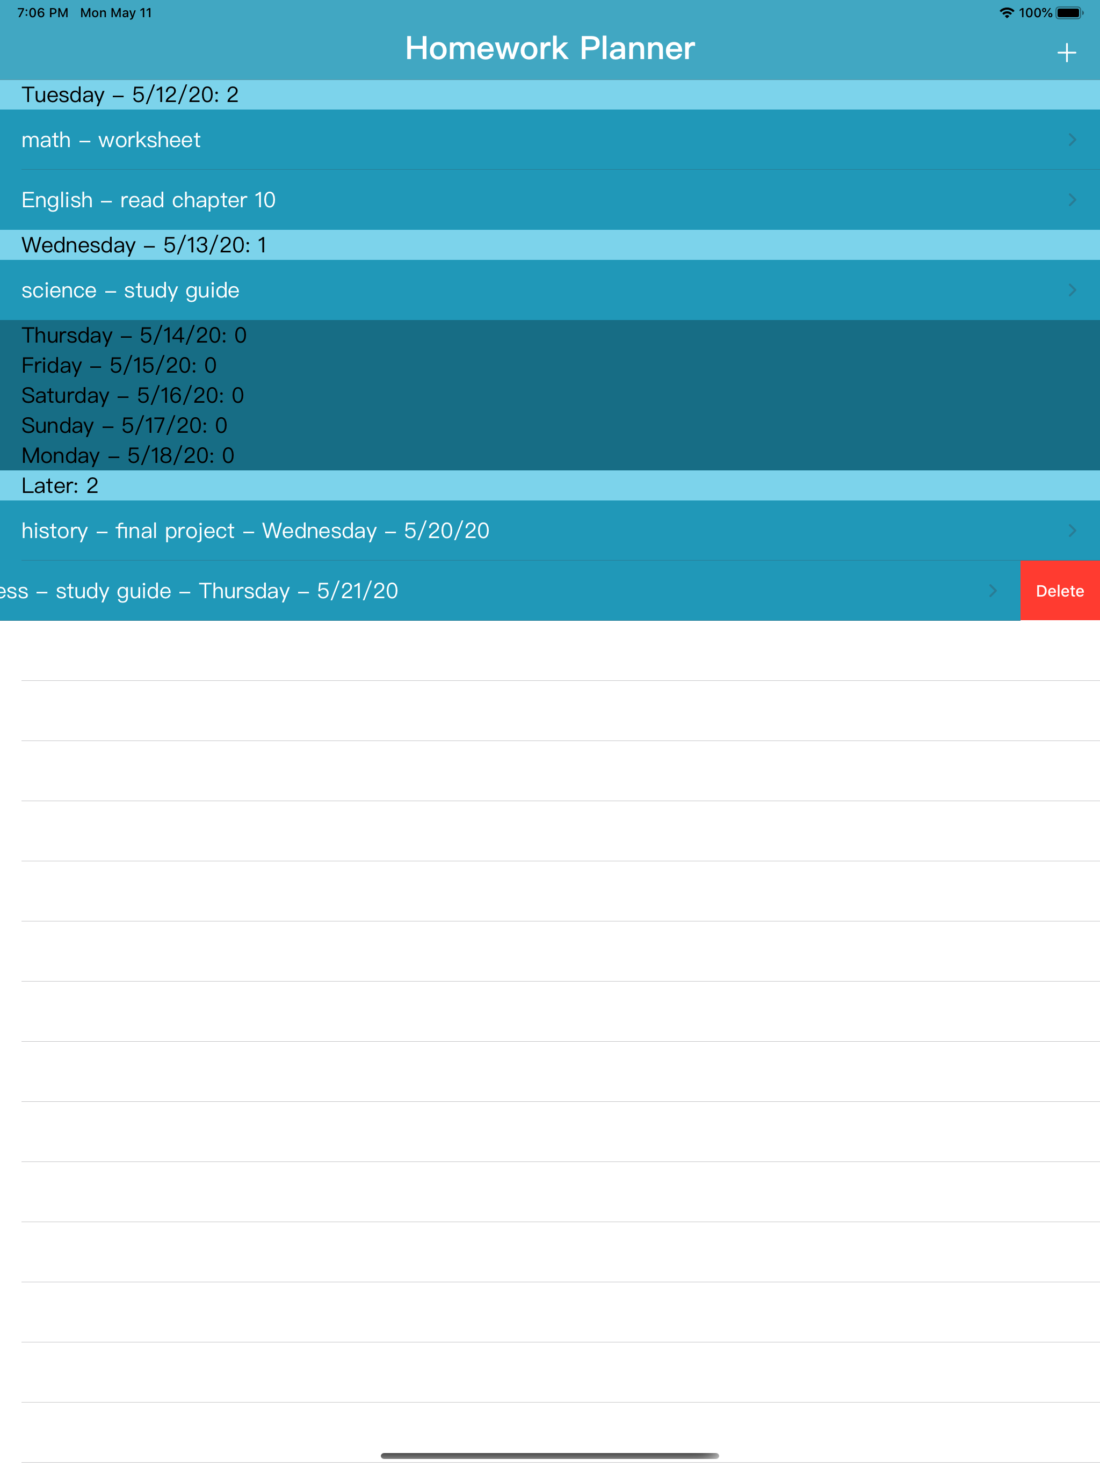Image resolution: width=1100 pixels, height=1467 pixels.
Task: Open the study guide Thursday 5/21/20 row
Action: (510, 591)
